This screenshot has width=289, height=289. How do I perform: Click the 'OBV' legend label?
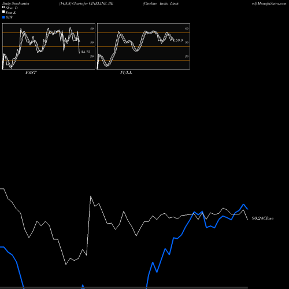tap(9, 17)
